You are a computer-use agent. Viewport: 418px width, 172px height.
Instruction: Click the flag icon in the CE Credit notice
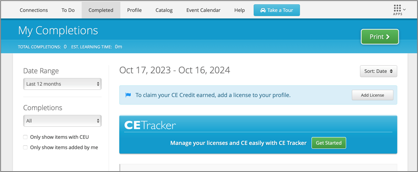[x=128, y=95]
